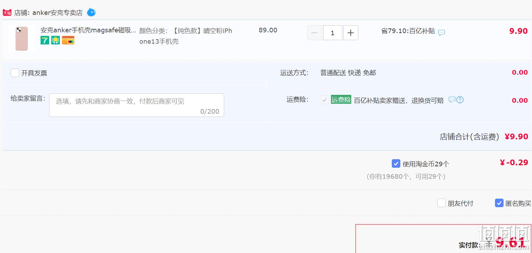
Task: Decrease quantity with the minus button
Action: [315, 33]
